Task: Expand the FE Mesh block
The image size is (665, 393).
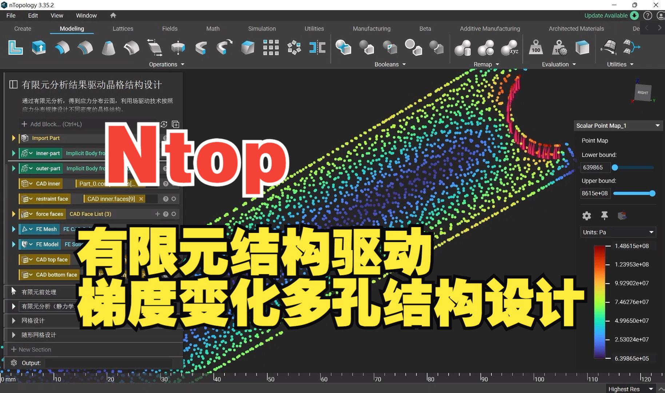Action: [x=13, y=229]
